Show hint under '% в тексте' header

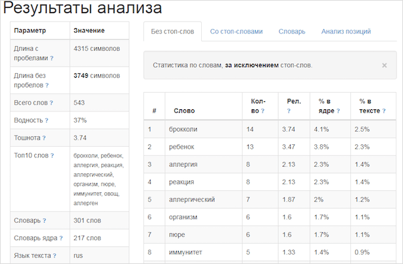[x=362, y=111]
